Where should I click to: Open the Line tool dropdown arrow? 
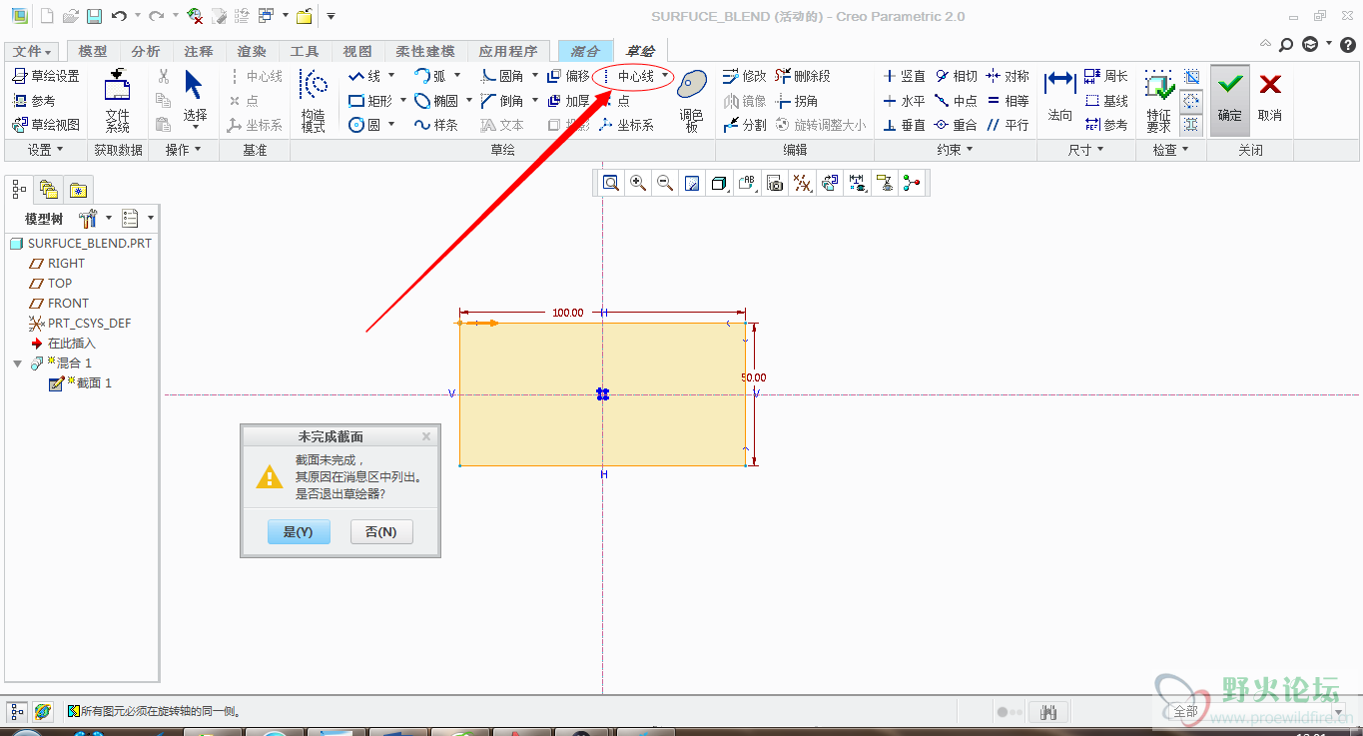click(x=391, y=76)
